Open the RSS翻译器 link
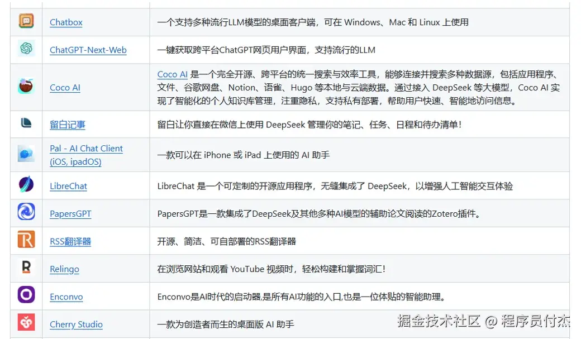Viewport: 581px width, 339px height. (70, 242)
